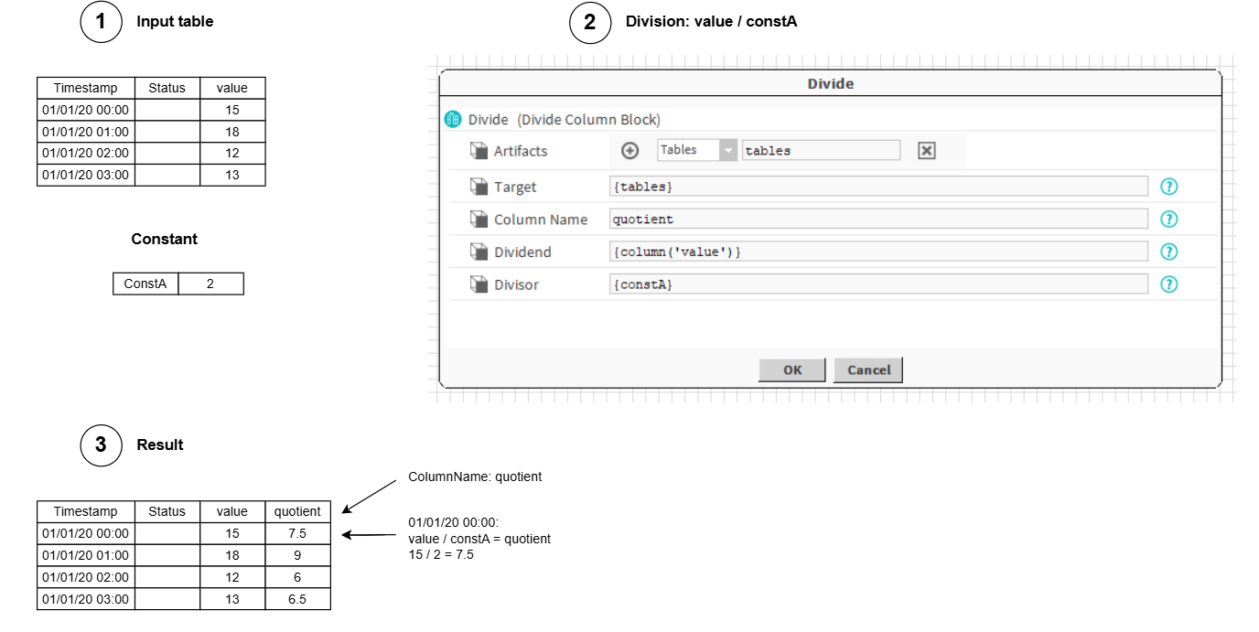Open help for the Dividend property

(x=1168, y=252)
